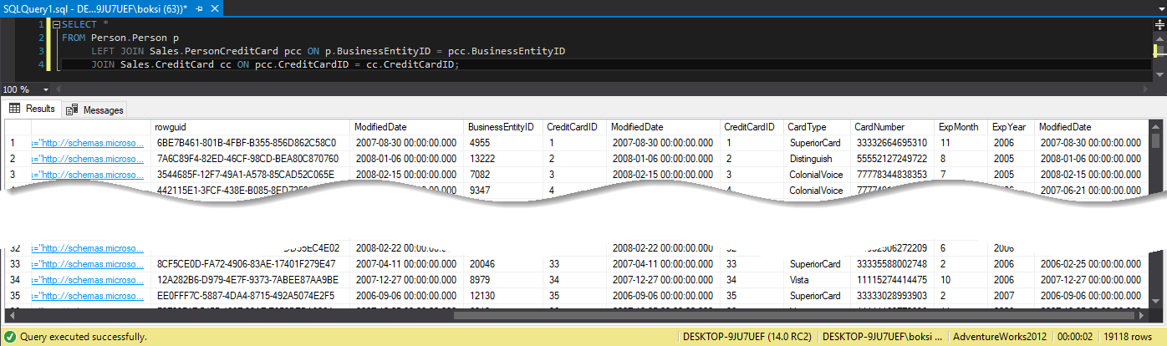This screenshot has width=1167, height=346.
Task: Select BusinessEntityID cell 4955
Action: coord(502,143)
